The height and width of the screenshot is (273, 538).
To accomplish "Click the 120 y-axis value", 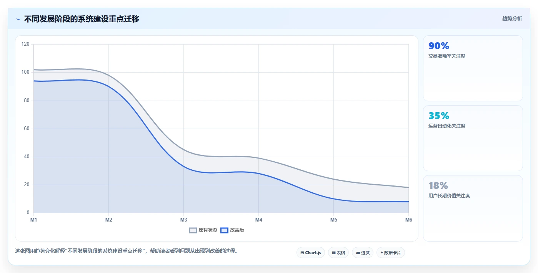I will (25, 44).
